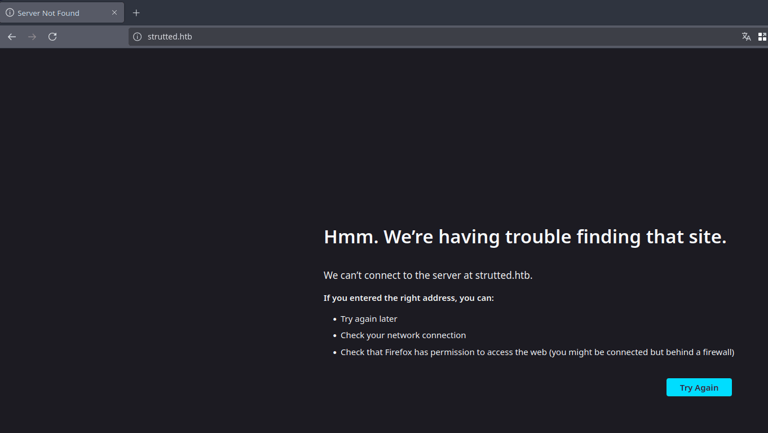Click "We can't connect to the server" text
The height and width of the screenshot is (433, 768).
click(427, 275)
